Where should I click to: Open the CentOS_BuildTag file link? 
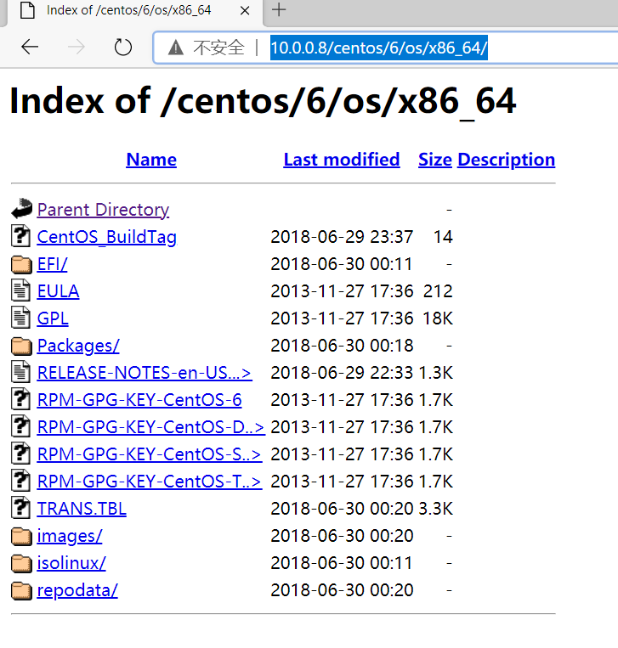point(107,237)
